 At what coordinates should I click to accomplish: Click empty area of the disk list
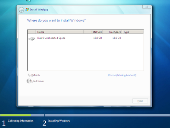tap(85, 56)
